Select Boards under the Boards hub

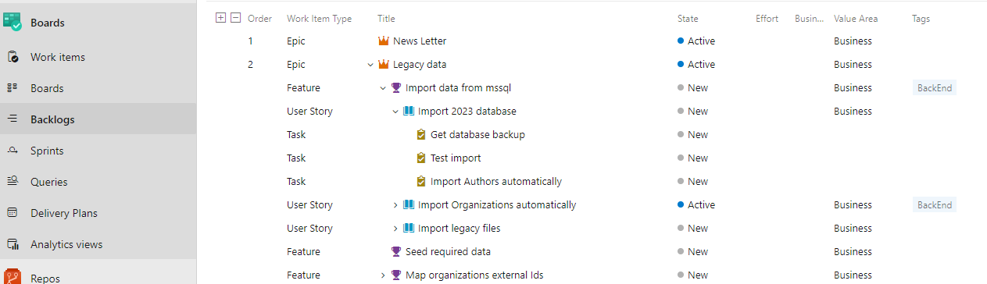pyautogui.click(x=47, y=88)
